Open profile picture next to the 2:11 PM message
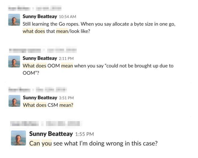The height and width of the screenshot is (158, 198). click(x=14, y=61)
